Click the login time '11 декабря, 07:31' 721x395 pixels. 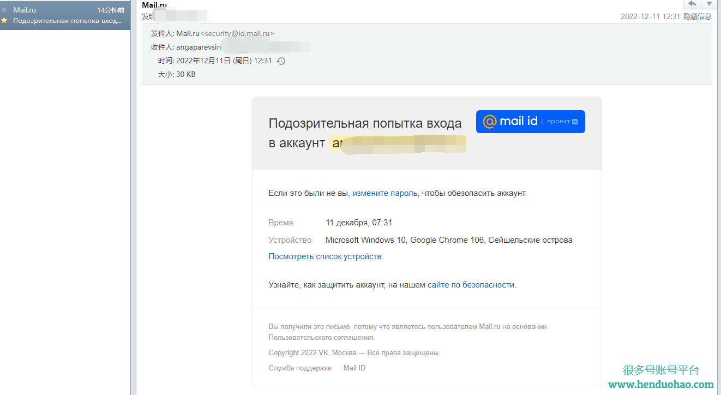click(359, 223)
